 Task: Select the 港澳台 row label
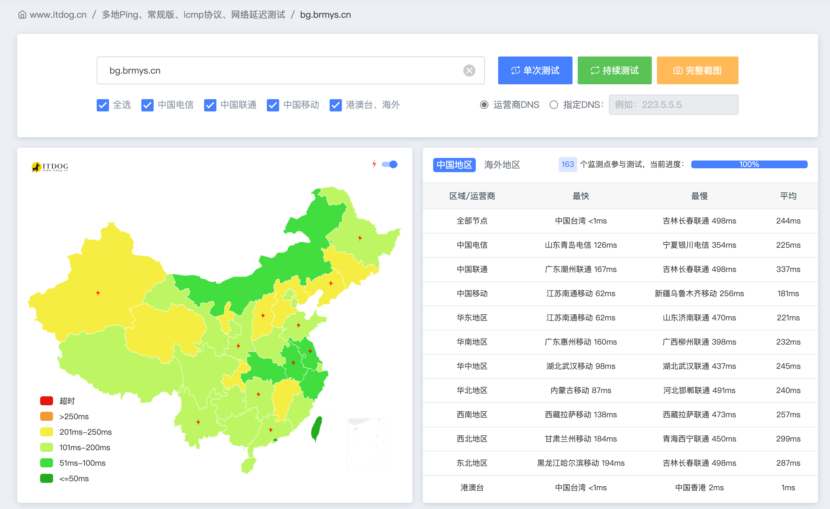click(472, 488)
